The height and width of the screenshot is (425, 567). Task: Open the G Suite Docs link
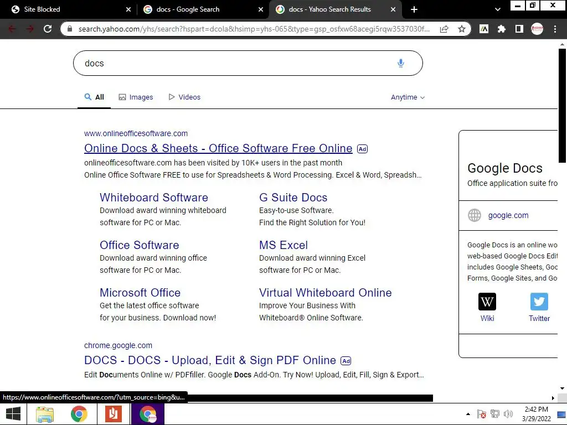pyautogui.click(x=293, y=198)
